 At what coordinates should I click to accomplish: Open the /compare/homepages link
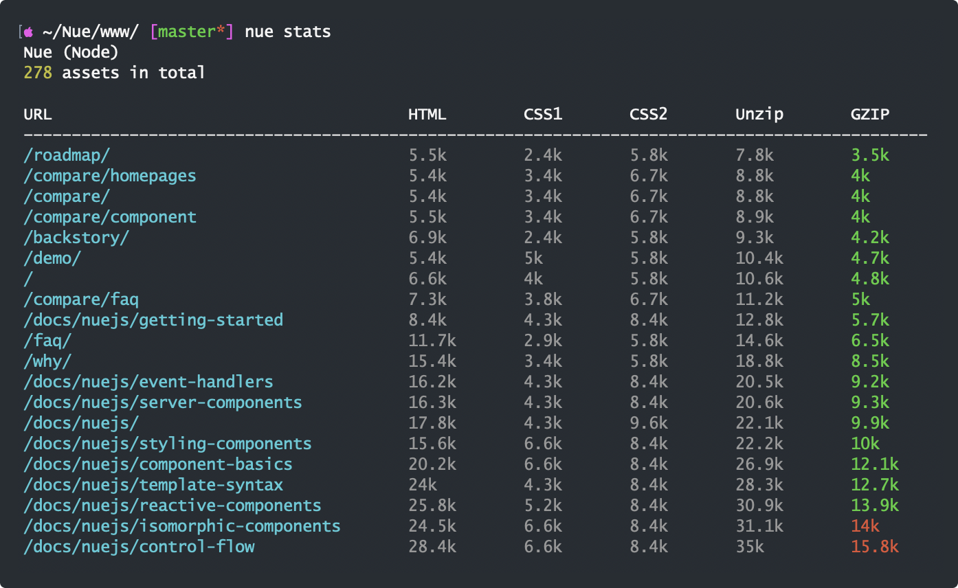tap(110, 176)
